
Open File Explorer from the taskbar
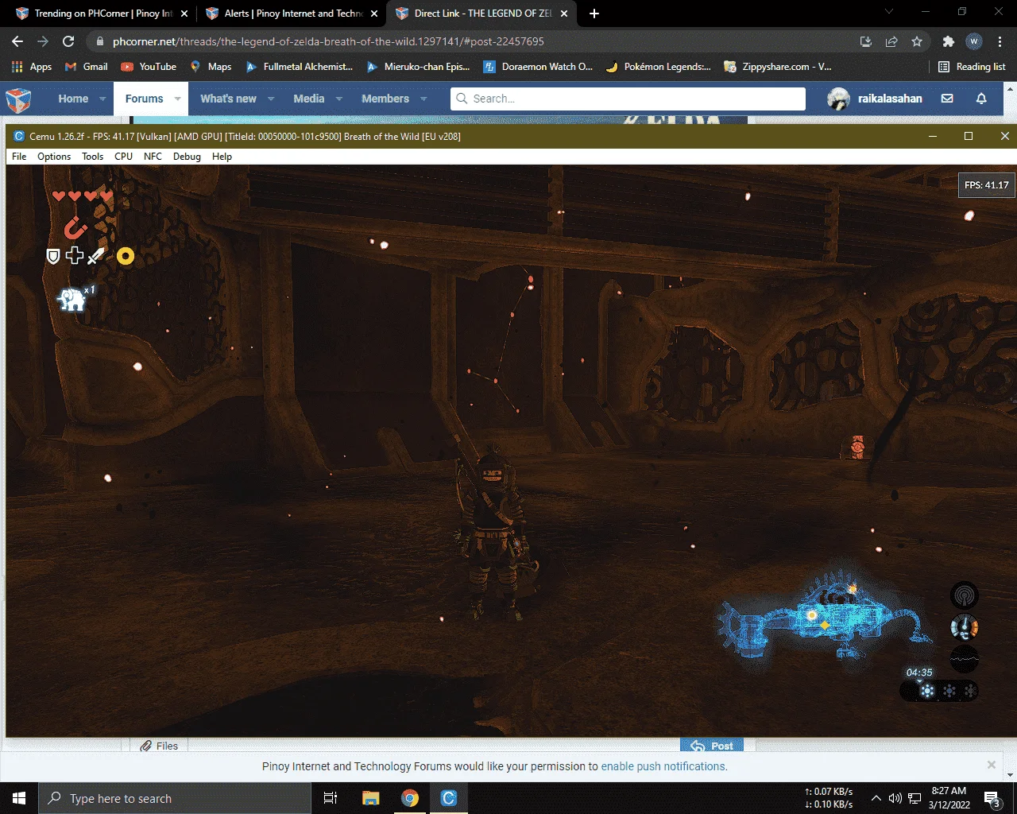coord(370,798)
